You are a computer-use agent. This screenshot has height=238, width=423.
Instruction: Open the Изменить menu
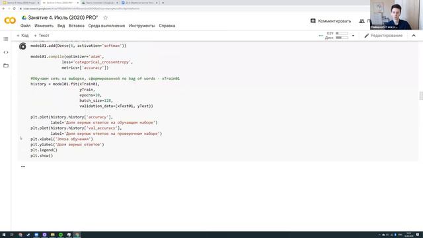[44, 26]
